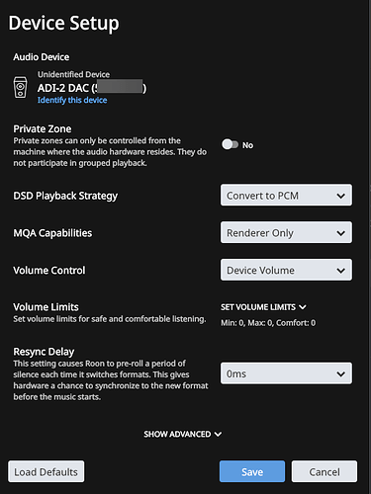The image size is (371, 494).
Task: Click the Load Defaults button
Action: click(46, 471)
